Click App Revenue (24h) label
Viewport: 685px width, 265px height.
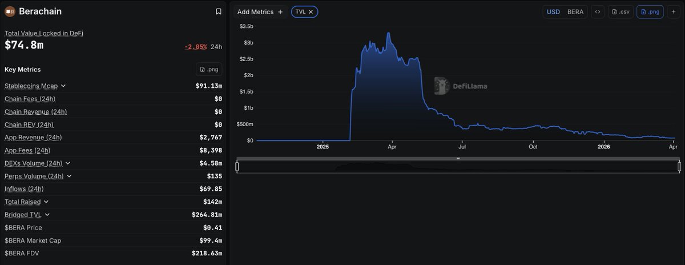pyautogui.click(x=33, y=137)
